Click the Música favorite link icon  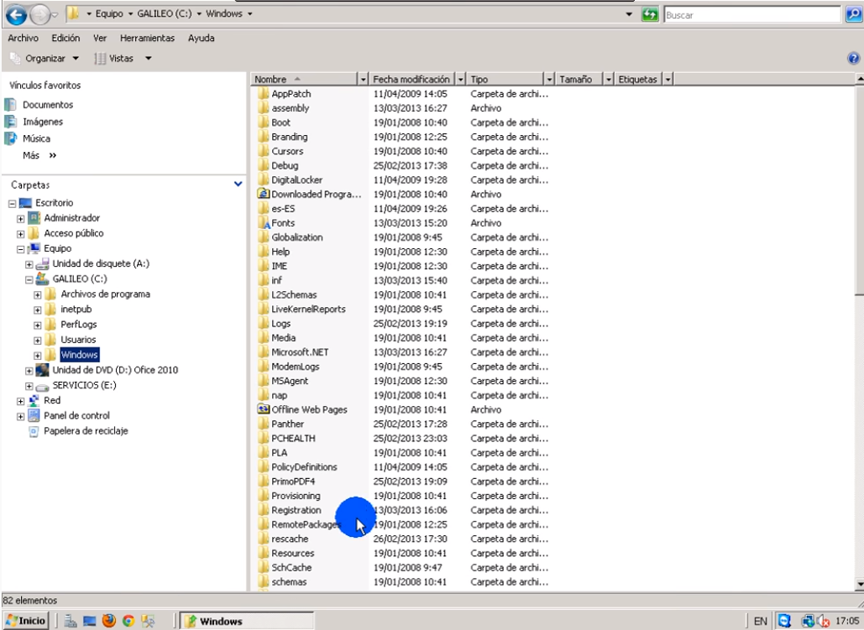click(x=10, y=138)
